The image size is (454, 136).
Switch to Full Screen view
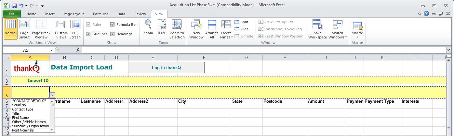click(75, 29)
